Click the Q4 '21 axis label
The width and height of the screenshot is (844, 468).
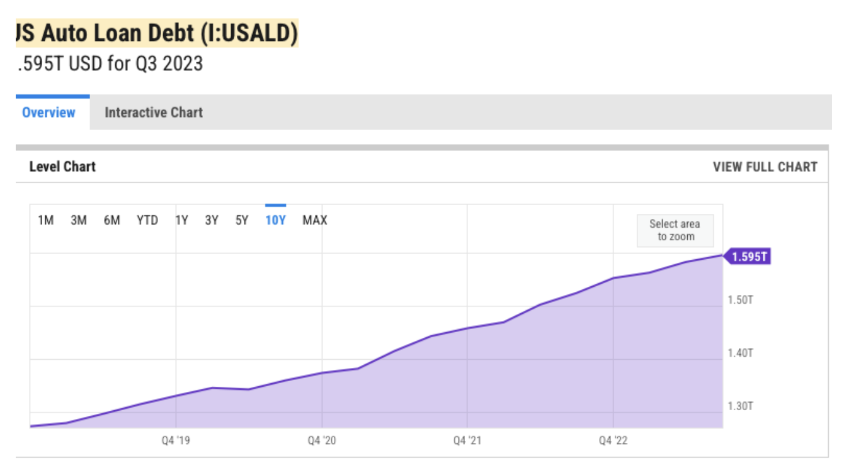[467, 441]
